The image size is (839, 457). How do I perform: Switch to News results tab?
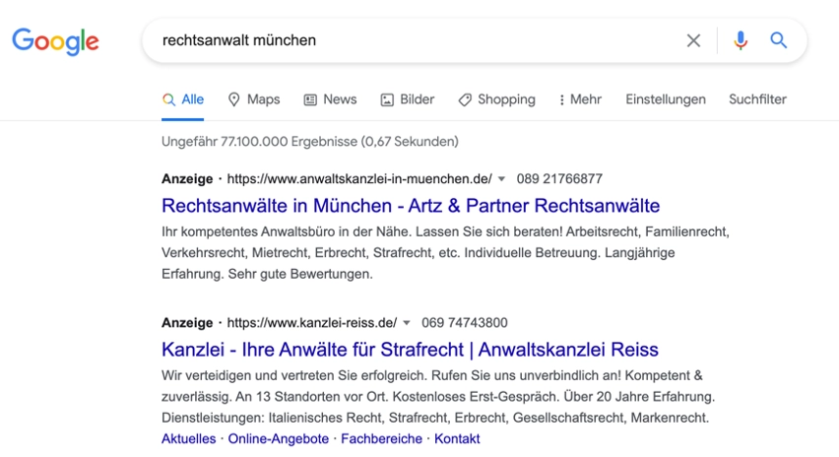pos(330,99)
